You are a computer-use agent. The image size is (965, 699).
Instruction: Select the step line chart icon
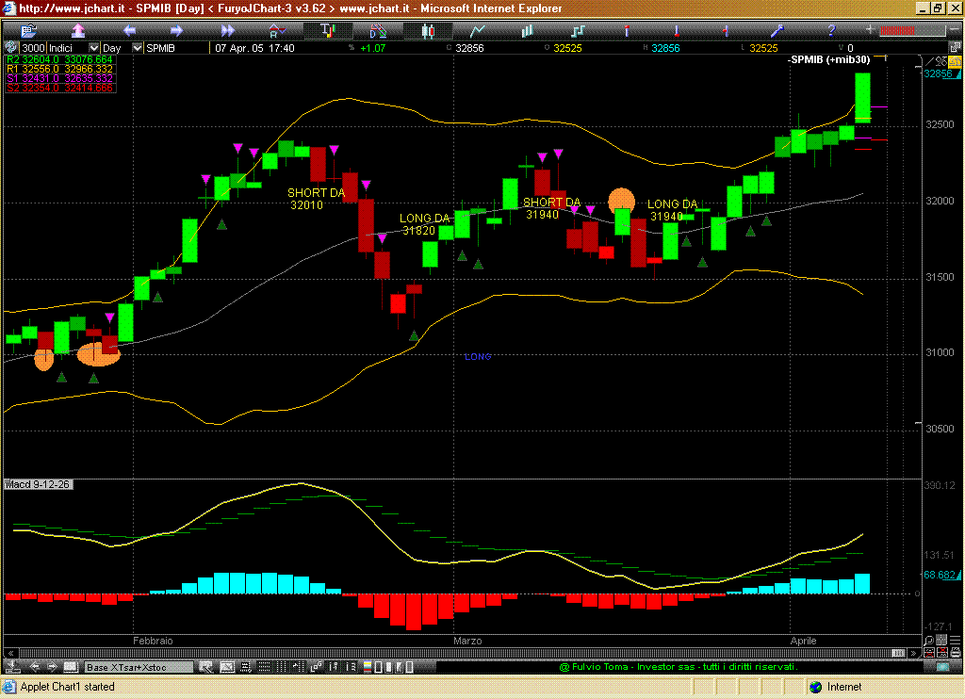[579, 30]
